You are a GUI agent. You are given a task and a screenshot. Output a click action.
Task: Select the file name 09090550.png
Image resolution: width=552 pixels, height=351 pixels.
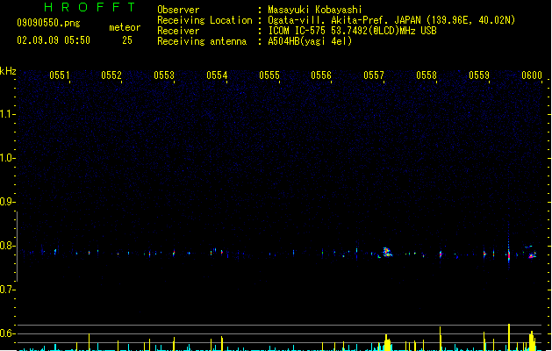click(48, 23)
